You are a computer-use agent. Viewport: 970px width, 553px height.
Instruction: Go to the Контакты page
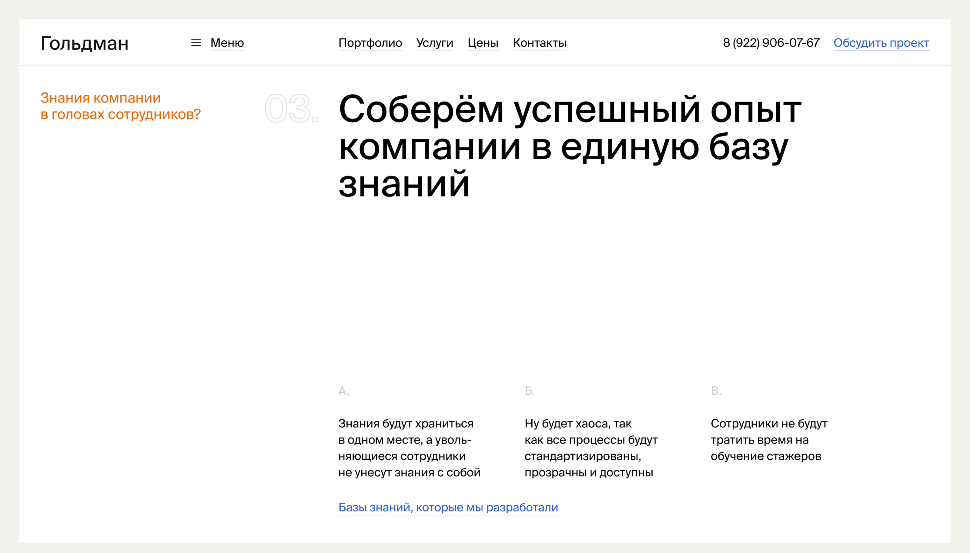tap(540, 43)
